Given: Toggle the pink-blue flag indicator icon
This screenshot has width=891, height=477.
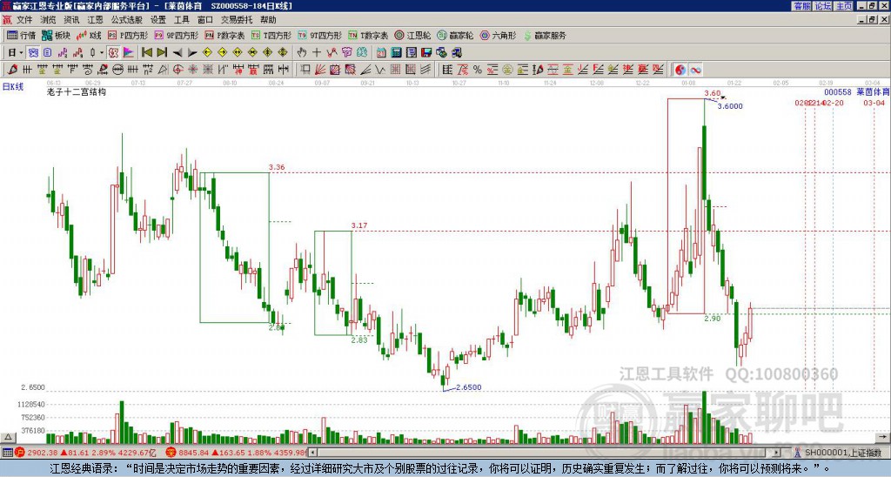Looking at the screenshot, I should tap(129, 52).
